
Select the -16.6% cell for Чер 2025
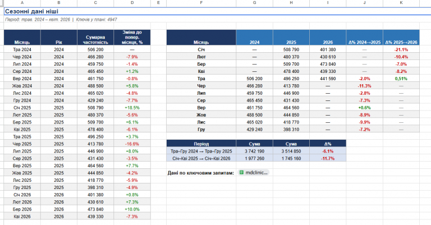(132, 144)
